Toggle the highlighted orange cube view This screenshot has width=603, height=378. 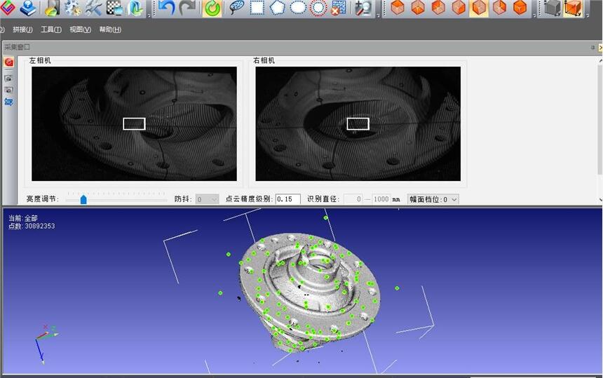pyautogui.click(x=480, y=8)
